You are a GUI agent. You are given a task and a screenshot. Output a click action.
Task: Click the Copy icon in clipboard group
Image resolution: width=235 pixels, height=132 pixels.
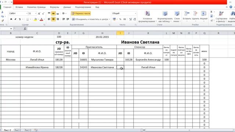pos(2,16)
